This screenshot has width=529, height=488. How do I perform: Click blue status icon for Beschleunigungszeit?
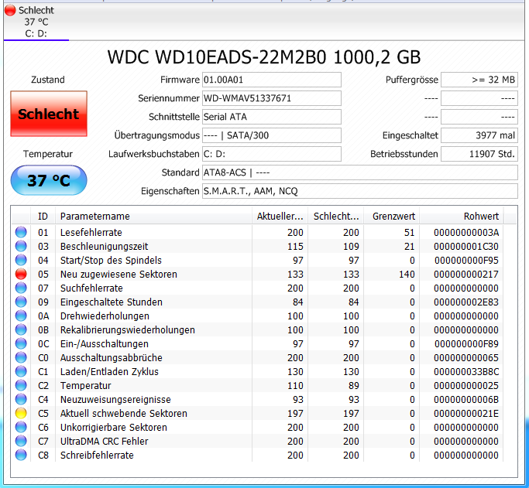(21, 246)
